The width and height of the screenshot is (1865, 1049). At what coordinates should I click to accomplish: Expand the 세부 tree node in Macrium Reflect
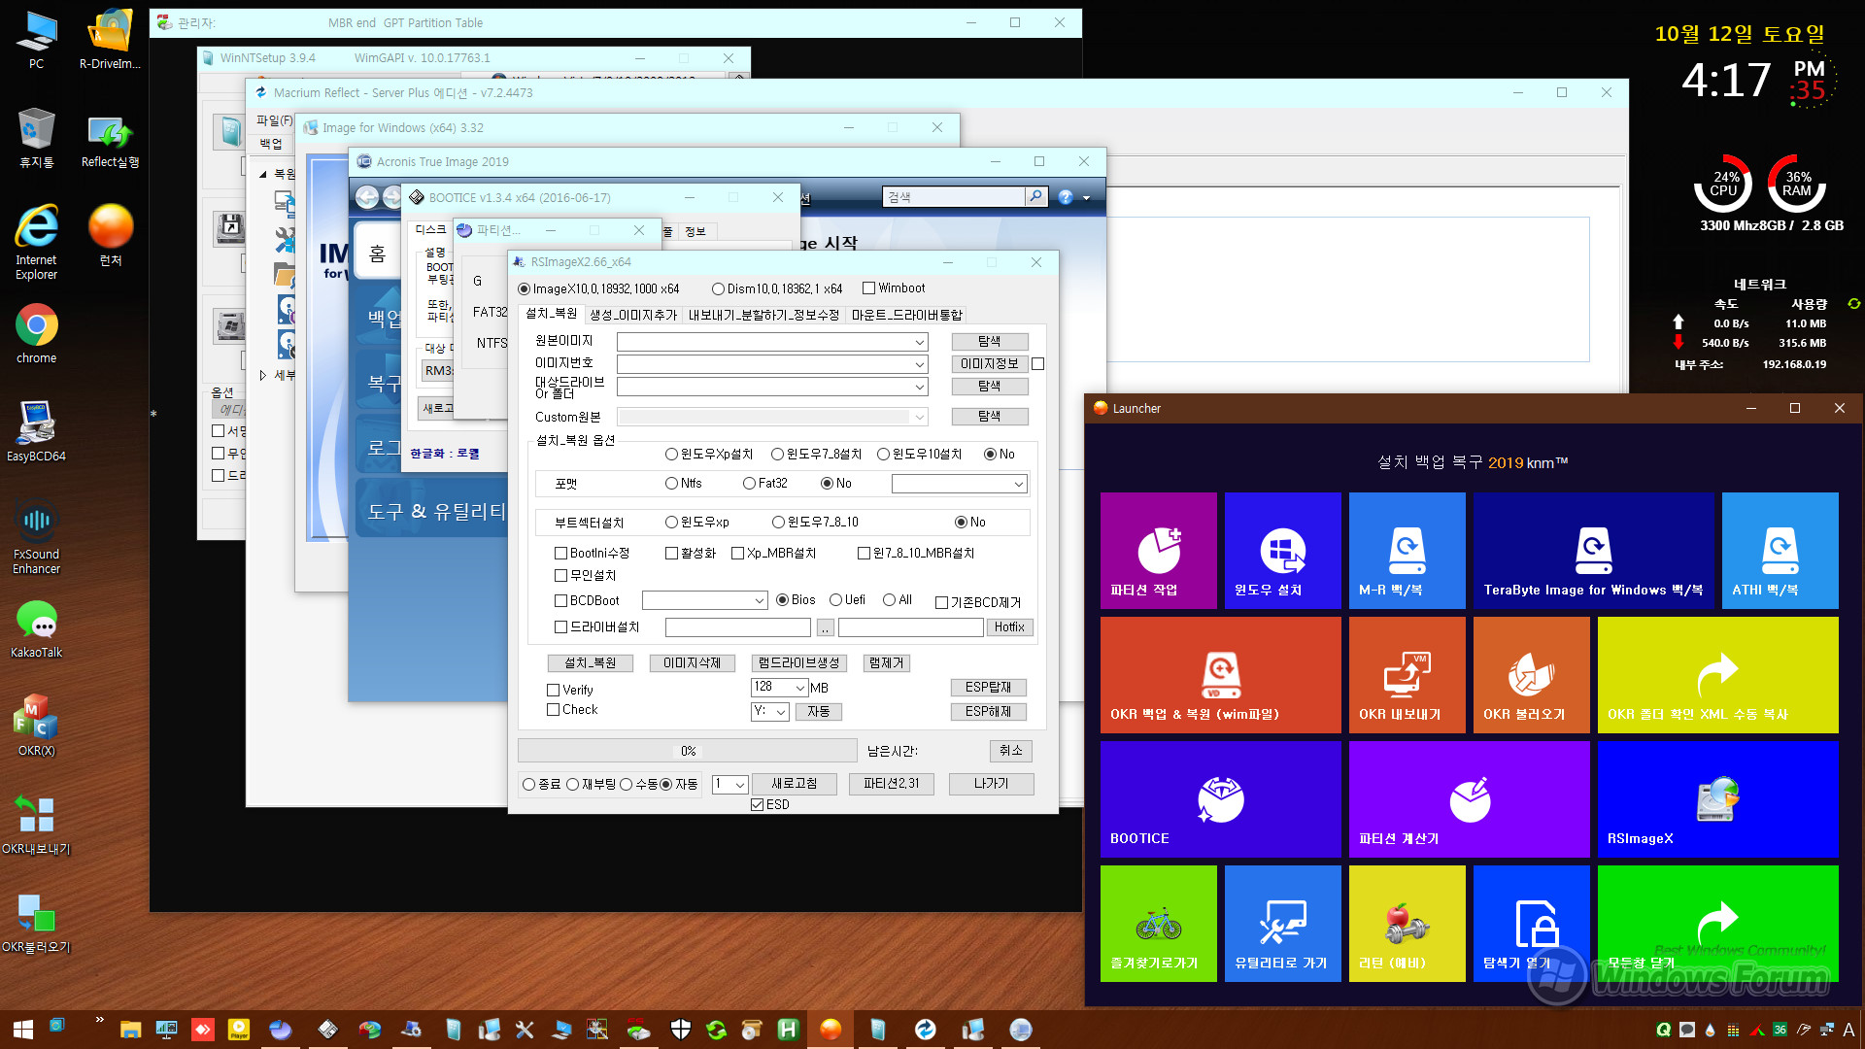pyautogui.click(x=262, y=375)
